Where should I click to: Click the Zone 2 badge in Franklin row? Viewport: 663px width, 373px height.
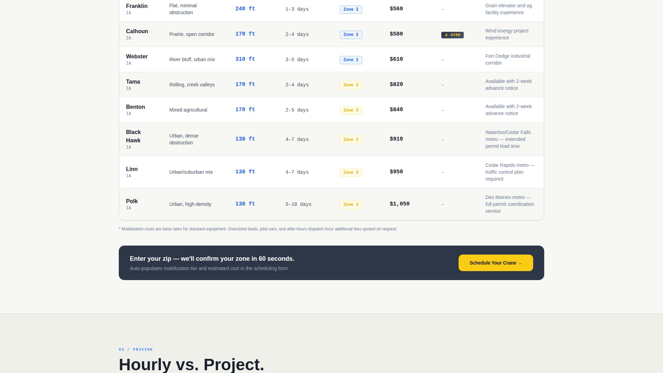(351, 9)
